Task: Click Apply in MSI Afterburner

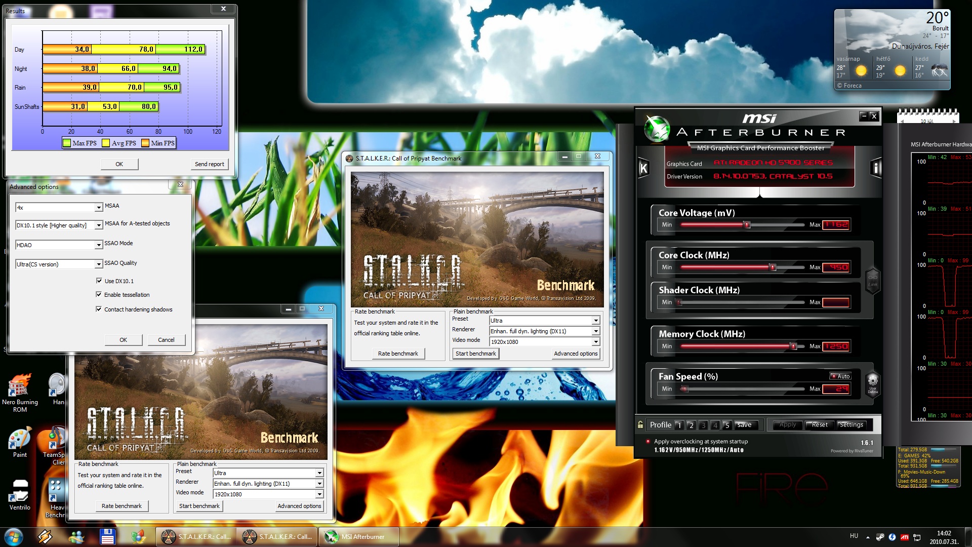Action: coord(788,425)
